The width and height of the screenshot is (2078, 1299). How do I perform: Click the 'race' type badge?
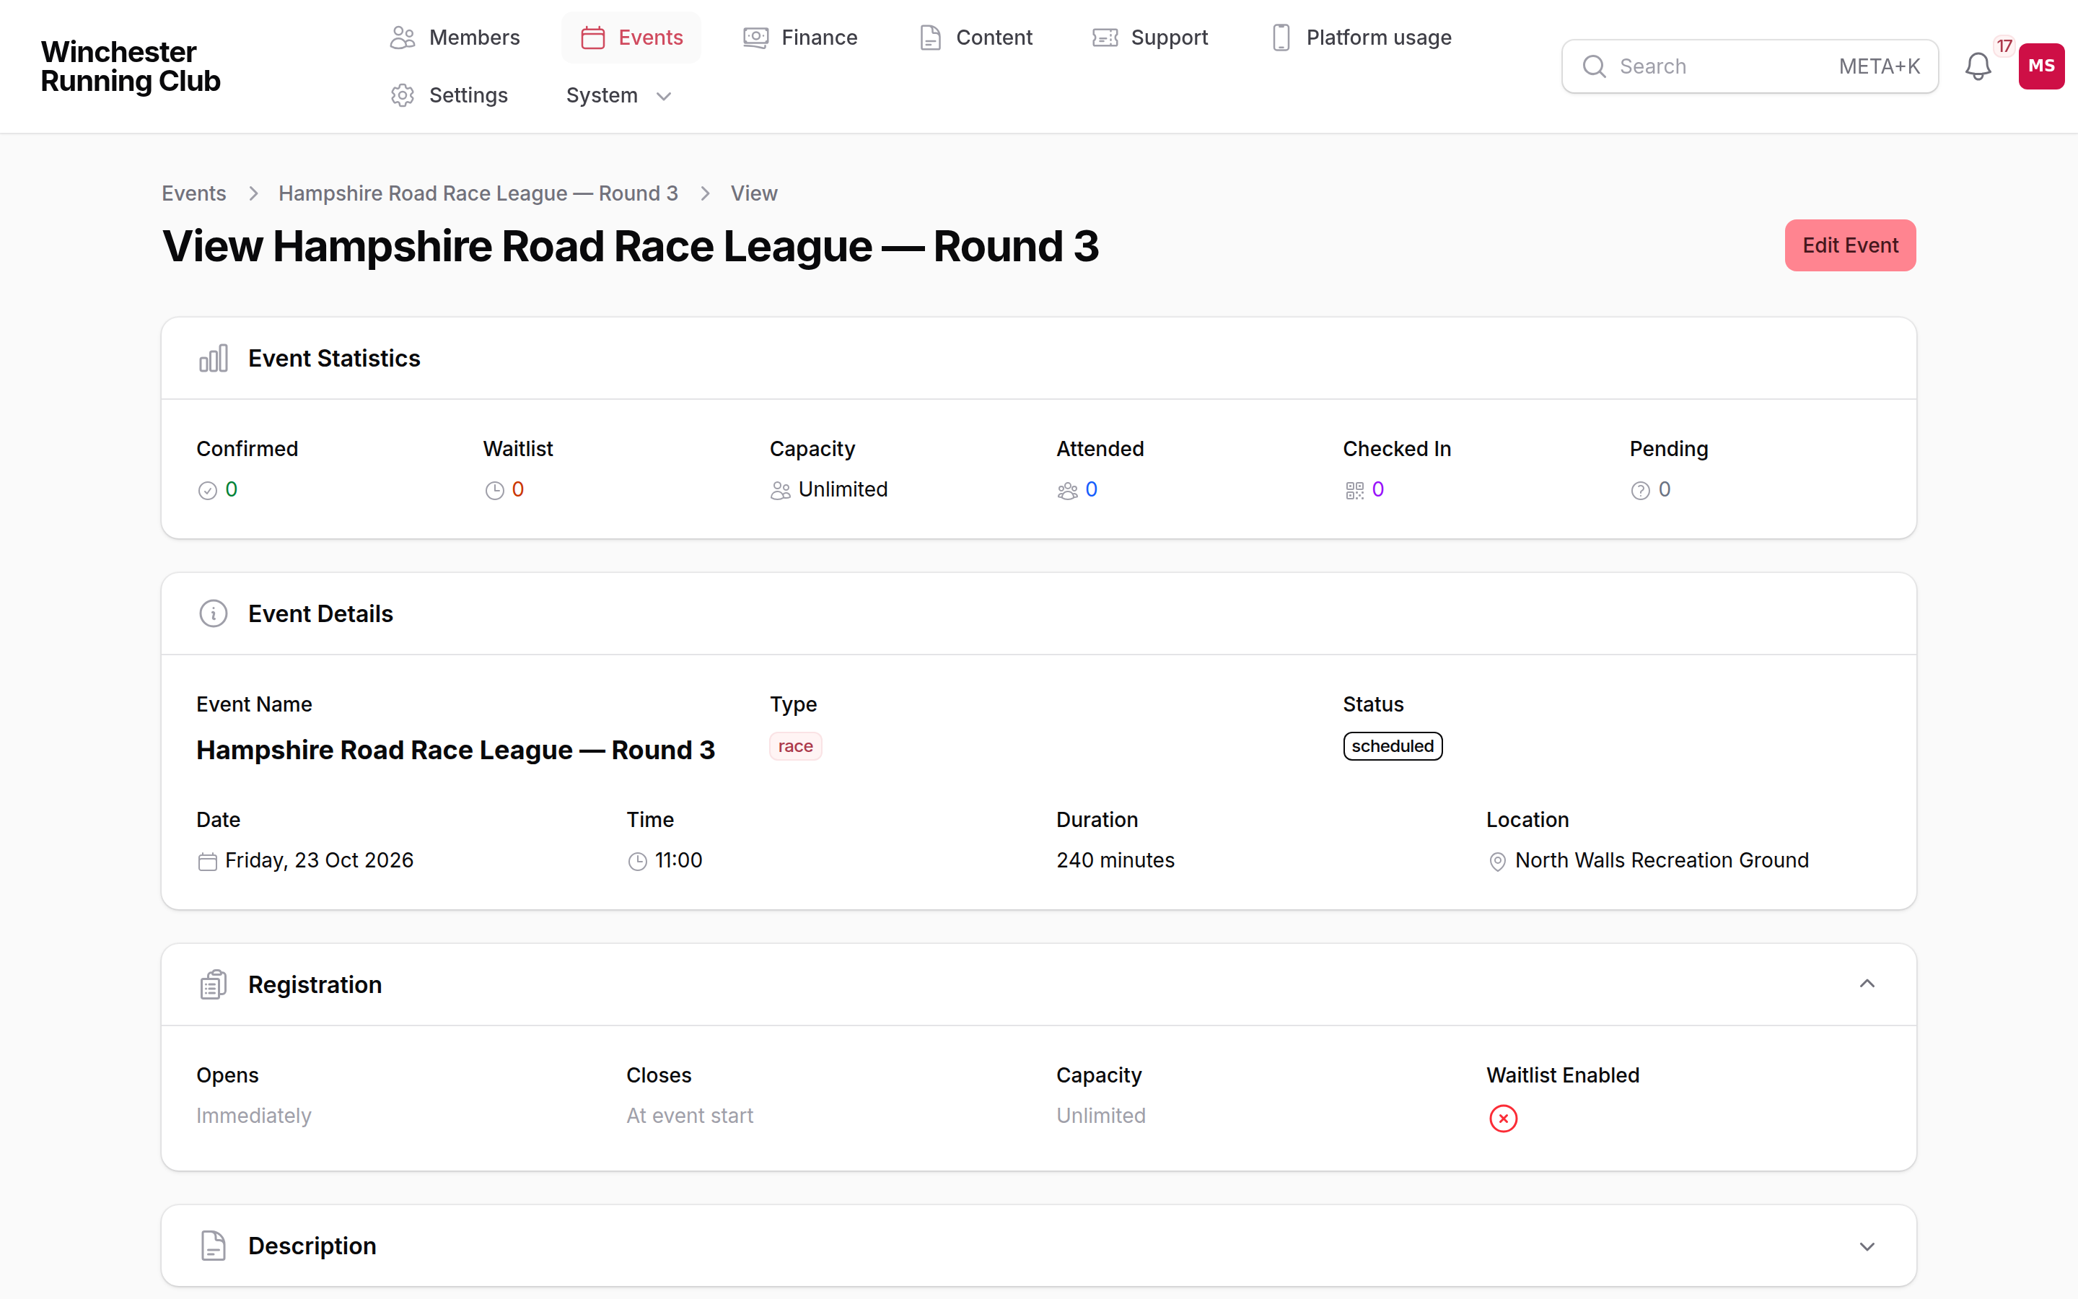pos(795,747)
